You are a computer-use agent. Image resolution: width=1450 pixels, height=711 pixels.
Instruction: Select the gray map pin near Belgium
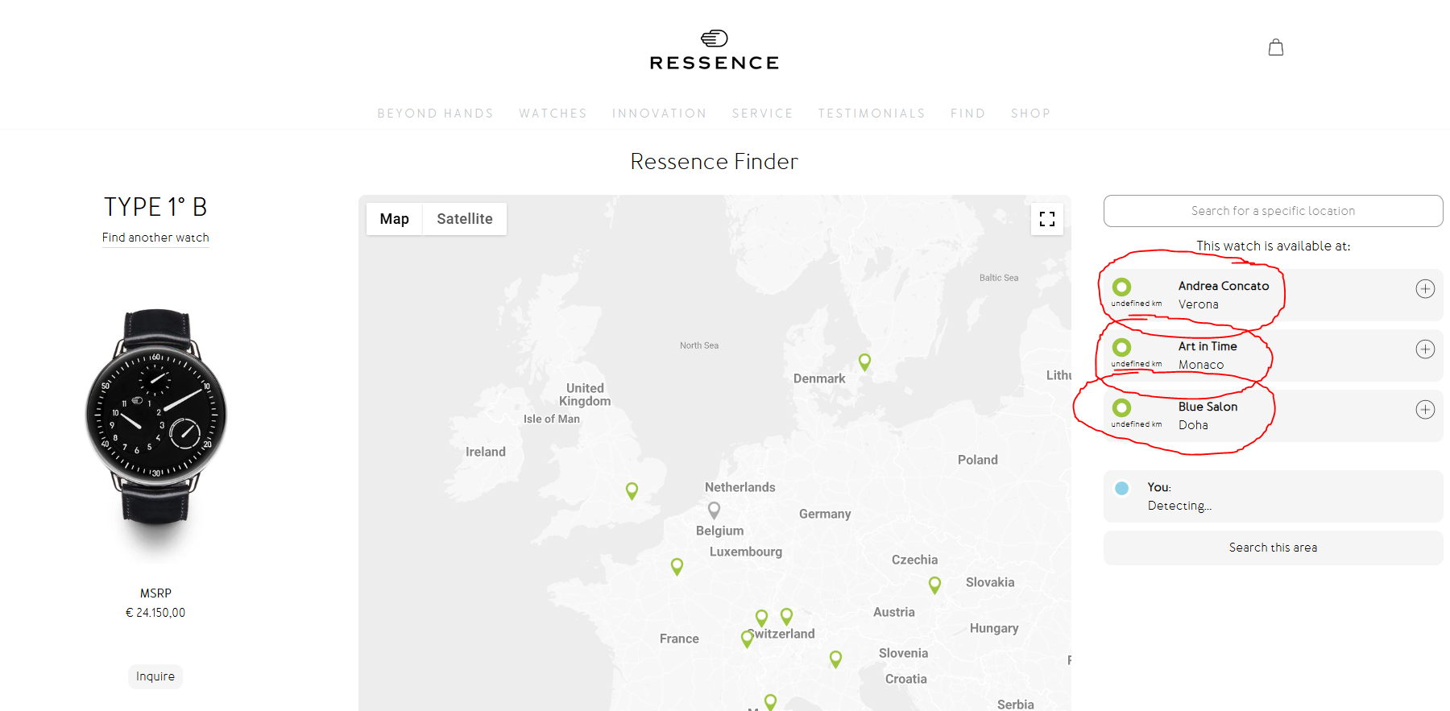click(x=714, y=511)
